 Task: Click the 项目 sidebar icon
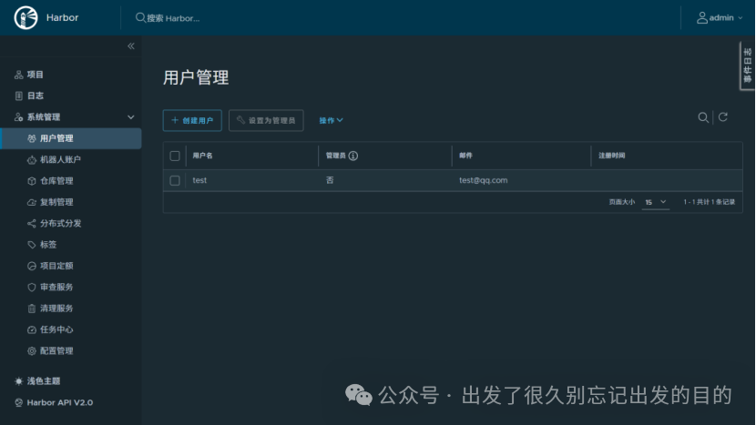point(19,75)
